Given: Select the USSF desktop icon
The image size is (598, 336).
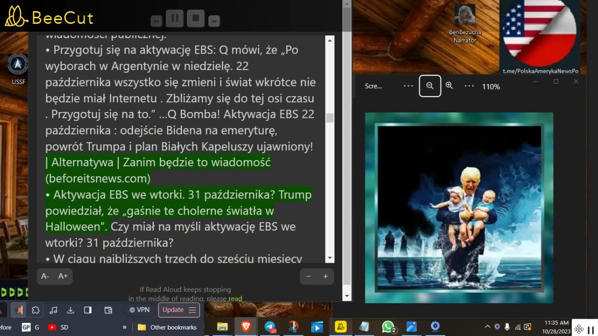Looking at the screenshot, I should point(18,69).
